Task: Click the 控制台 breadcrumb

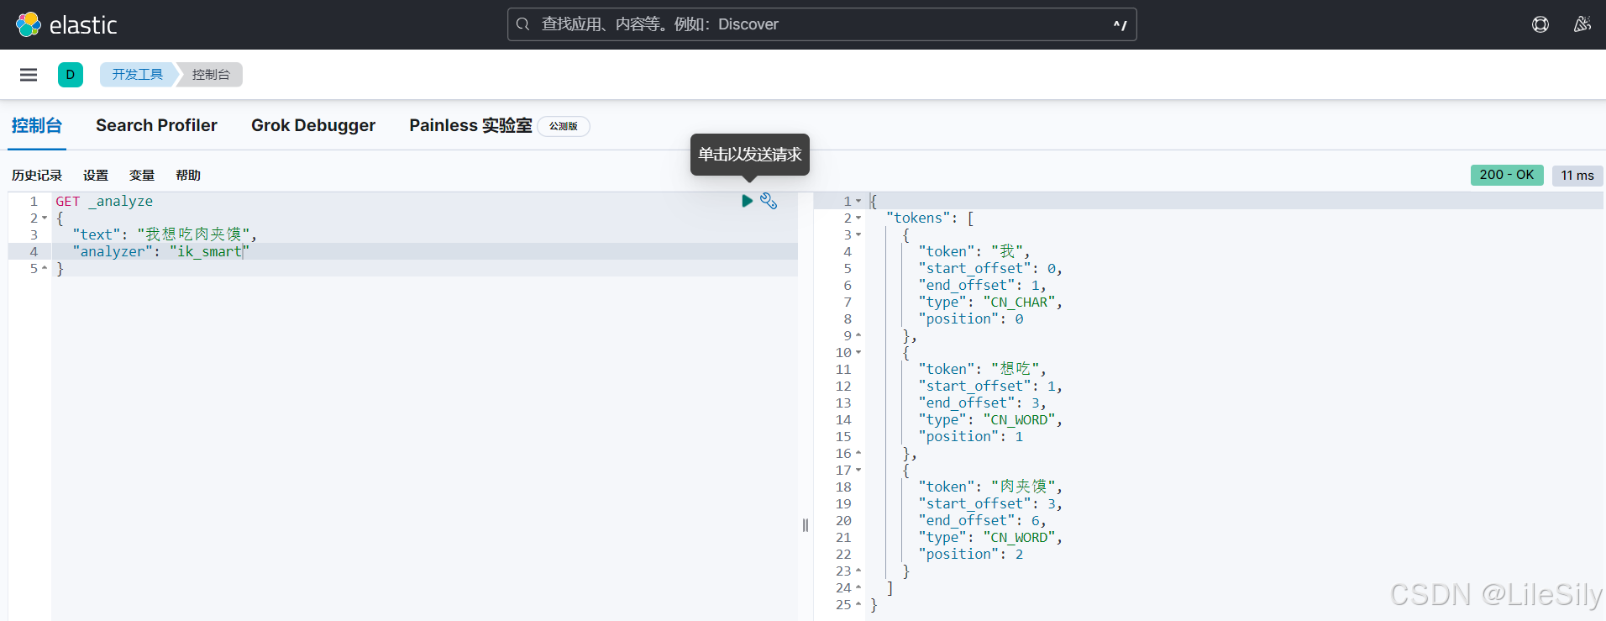Action: [211, 75]
